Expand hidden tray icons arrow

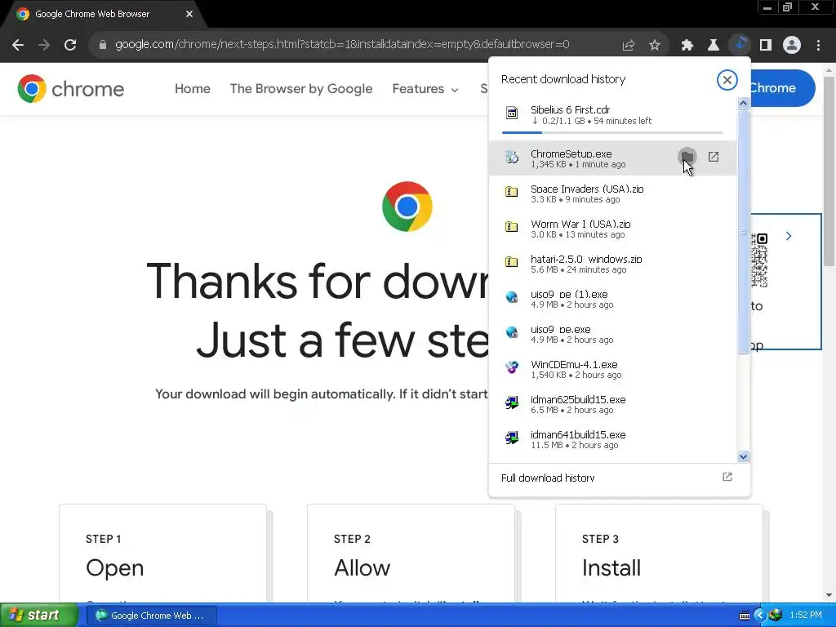(x=760, y=616)
